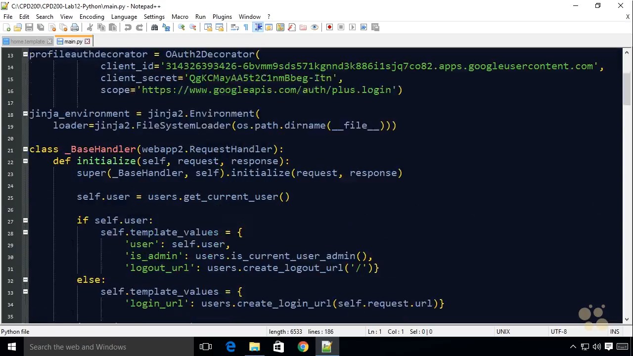The width and height of the screenshot is (633, 356).
Task: Toggle file monitoring eye icon
Action: [x=315, y=27]
